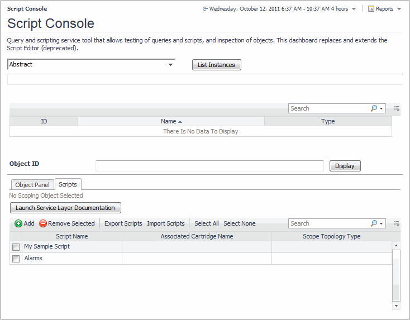Tick the Alarms script checkbox
Image resolution: width=410 pixels, height=320 pixels.
pyautogui.click(x=16, y=259)
